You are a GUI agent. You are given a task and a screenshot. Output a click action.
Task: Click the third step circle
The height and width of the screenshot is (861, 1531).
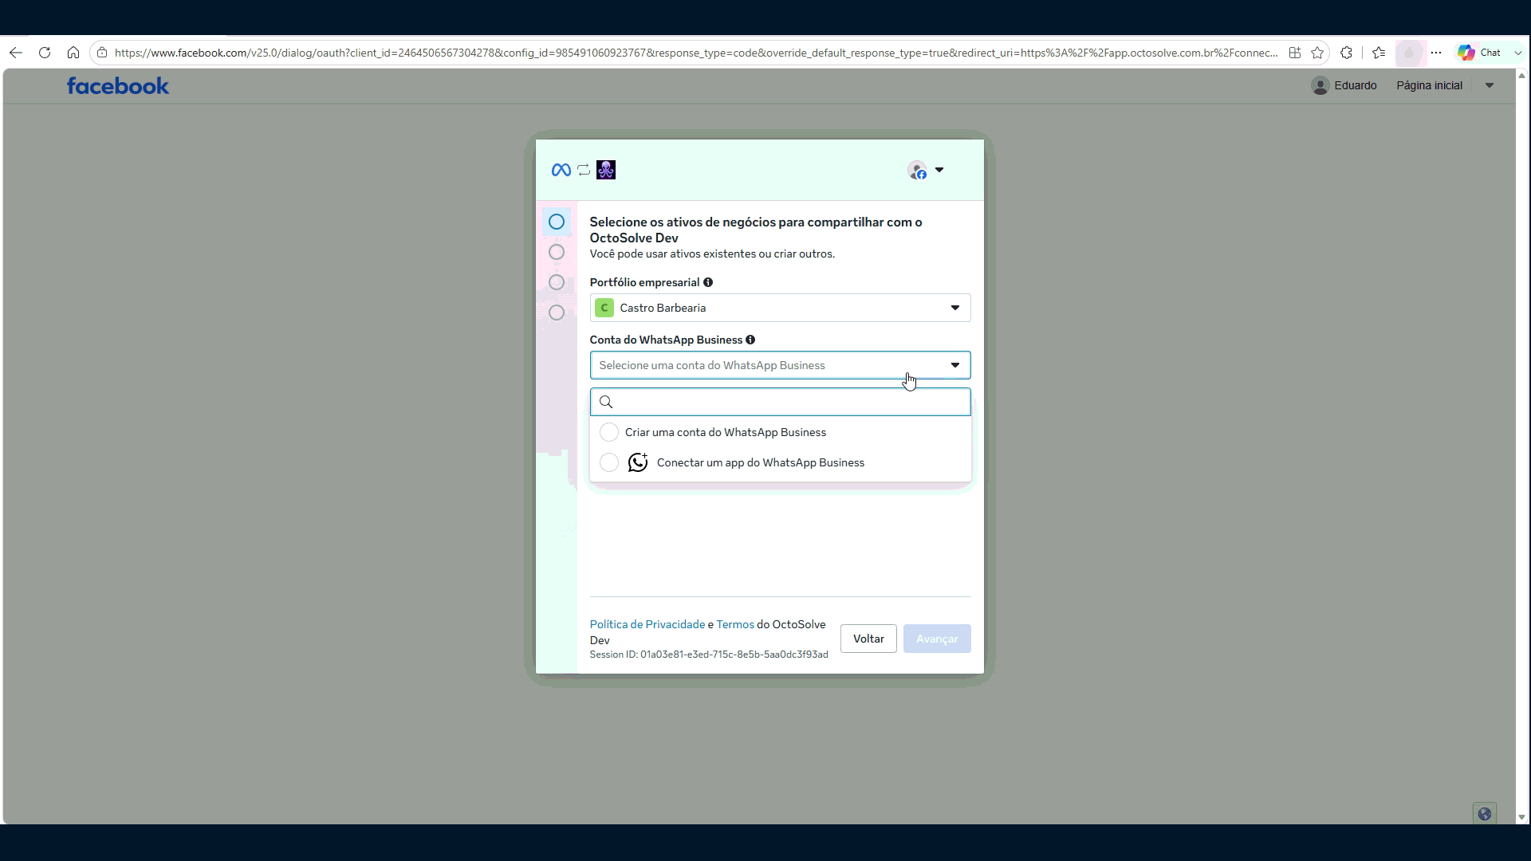[557, 282]
